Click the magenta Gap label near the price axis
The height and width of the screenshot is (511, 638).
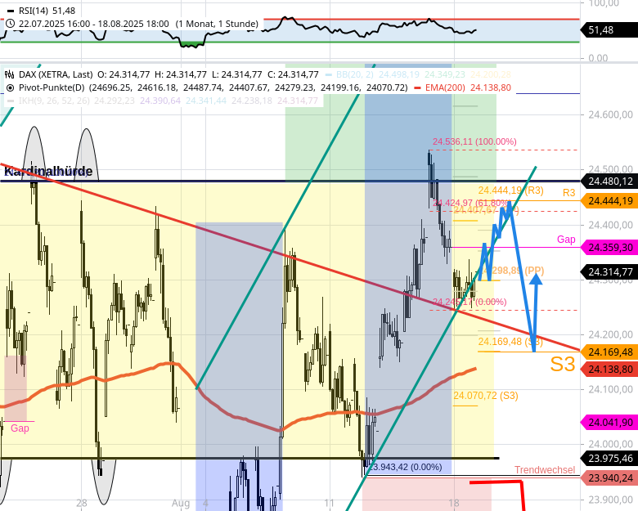[566, 240]
